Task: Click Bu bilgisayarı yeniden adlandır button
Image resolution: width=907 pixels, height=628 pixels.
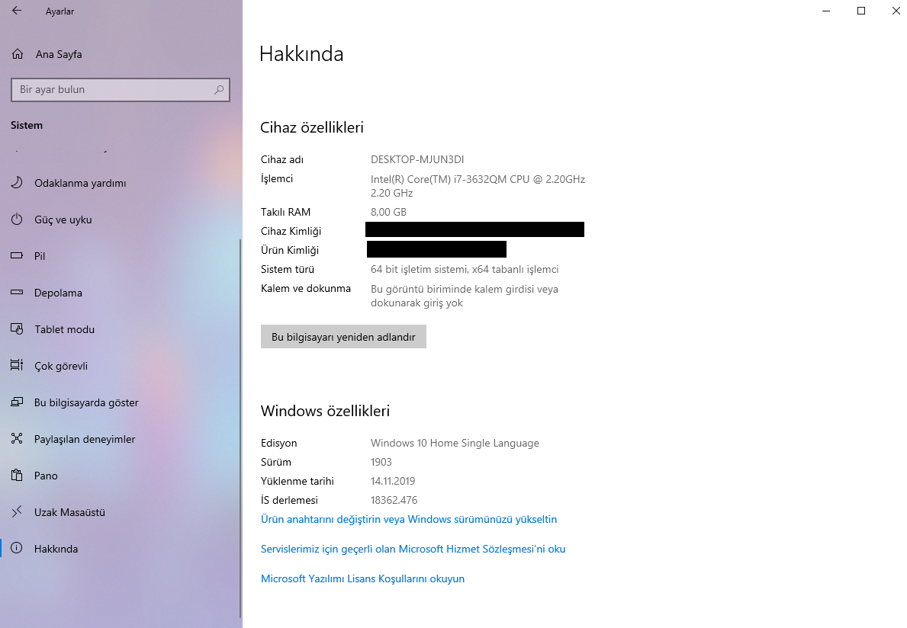Action: coord(343,336)
